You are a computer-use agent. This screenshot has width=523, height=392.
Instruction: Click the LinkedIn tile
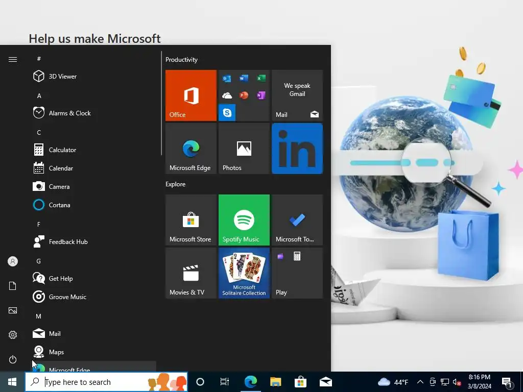pos(297,149)
